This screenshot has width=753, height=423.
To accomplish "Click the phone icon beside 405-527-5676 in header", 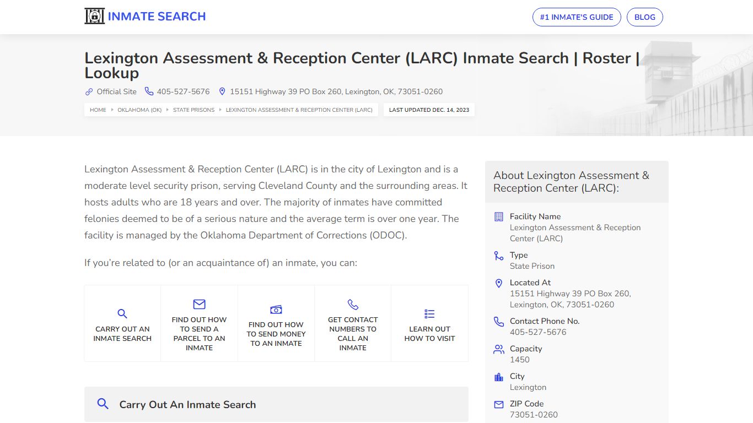I will [149, 91].
